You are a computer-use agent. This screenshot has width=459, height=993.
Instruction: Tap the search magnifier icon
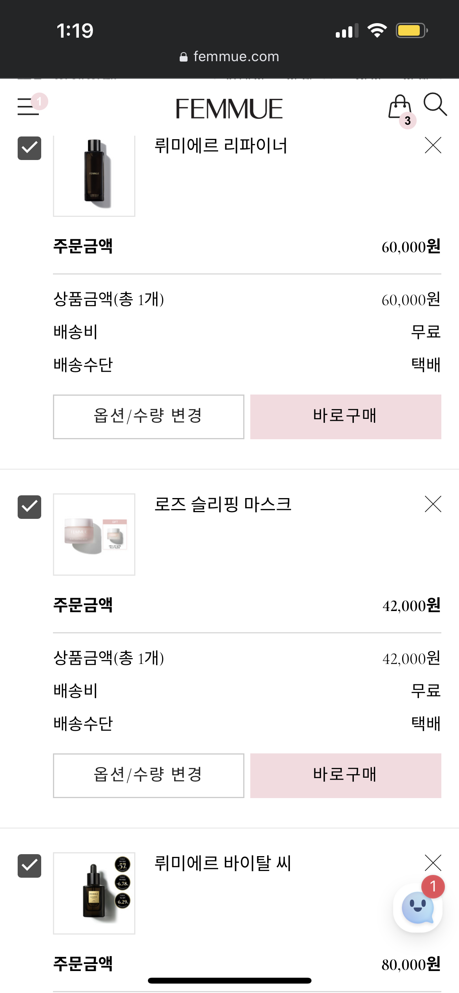click(435, 104)
